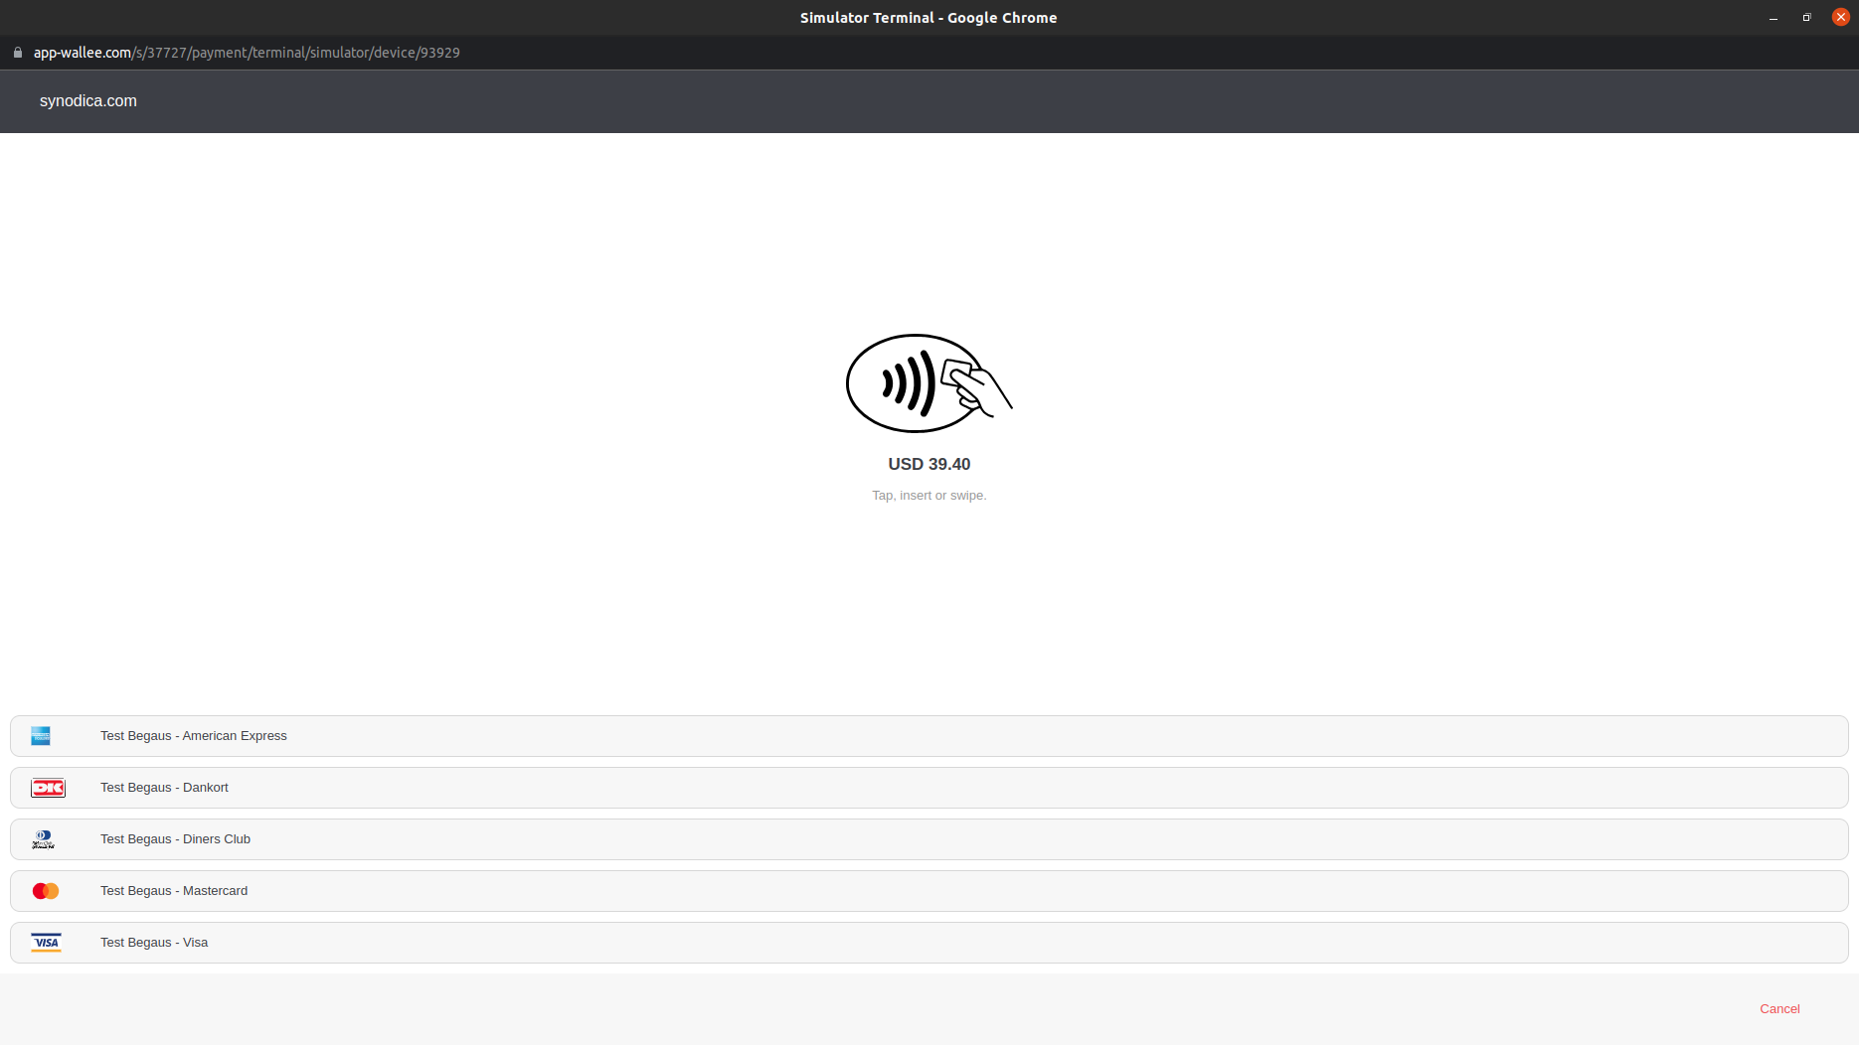The height and width of the screenshot is (1045, 1859).
Task: Cancel the terminal payment
Action: (x=1779, y=1009)
